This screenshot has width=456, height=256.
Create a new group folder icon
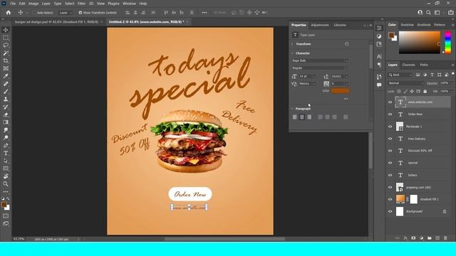point(430,238)
